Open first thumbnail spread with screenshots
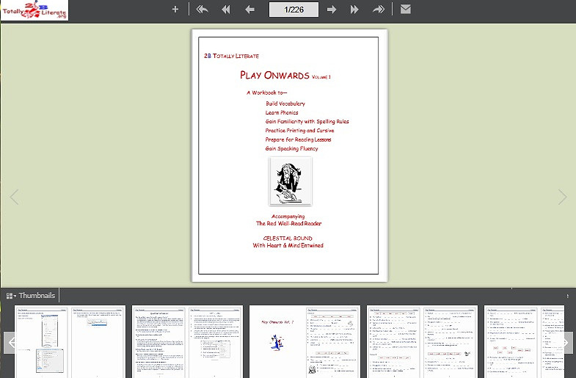Screen dimensions: 576x378 70,341
